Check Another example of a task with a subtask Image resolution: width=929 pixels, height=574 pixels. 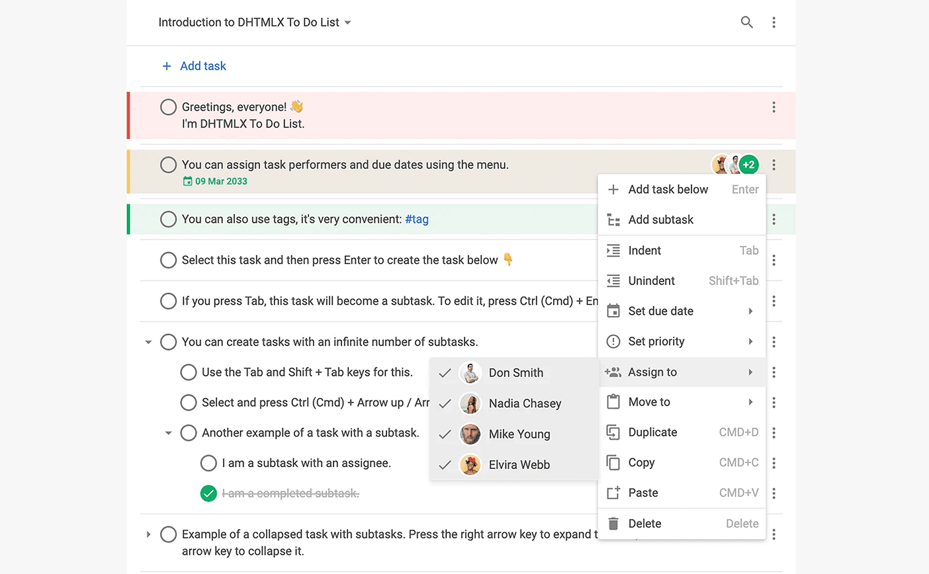click(189, 433)
